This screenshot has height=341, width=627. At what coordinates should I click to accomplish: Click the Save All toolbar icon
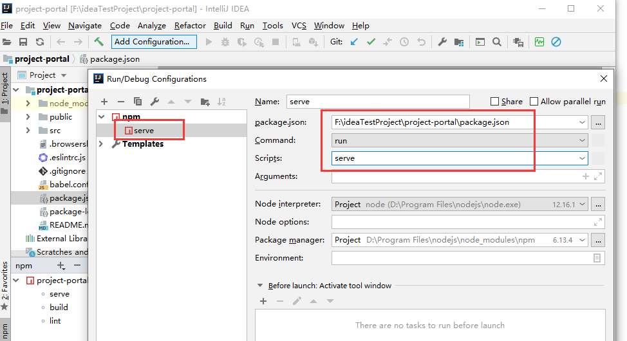(23, 42)
